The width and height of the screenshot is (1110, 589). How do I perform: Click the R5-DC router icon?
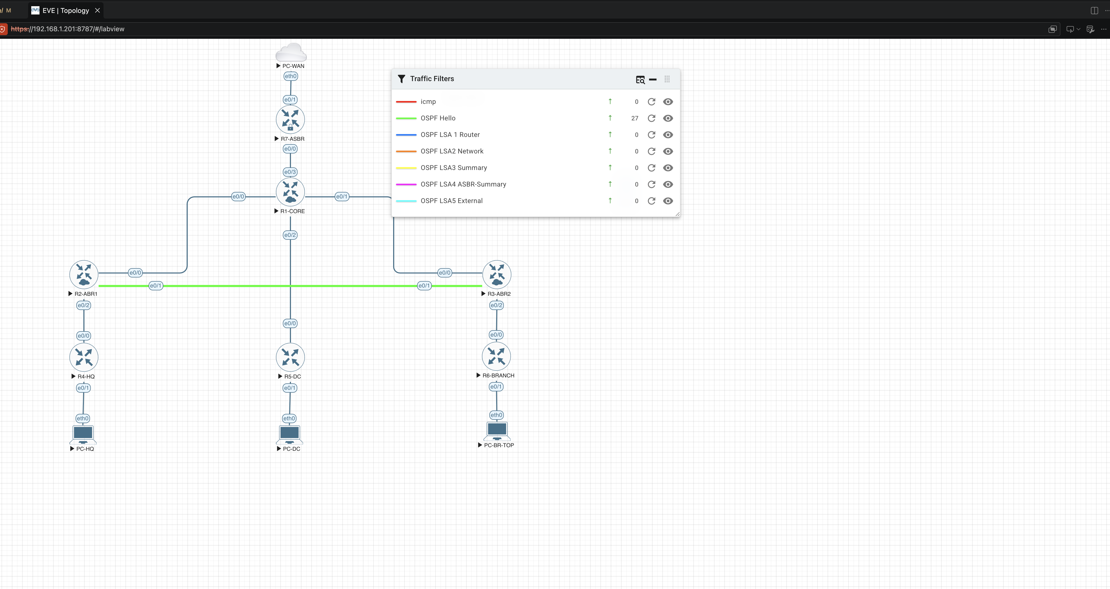(x=290, y=357)
